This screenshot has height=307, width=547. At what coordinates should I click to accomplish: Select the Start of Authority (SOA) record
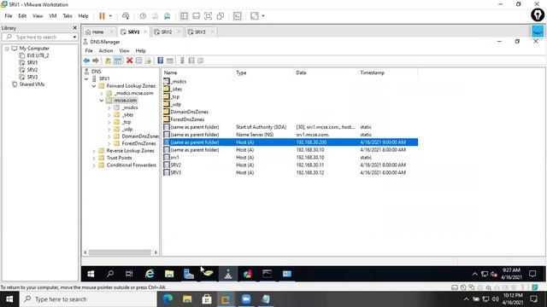coord(290,127)
